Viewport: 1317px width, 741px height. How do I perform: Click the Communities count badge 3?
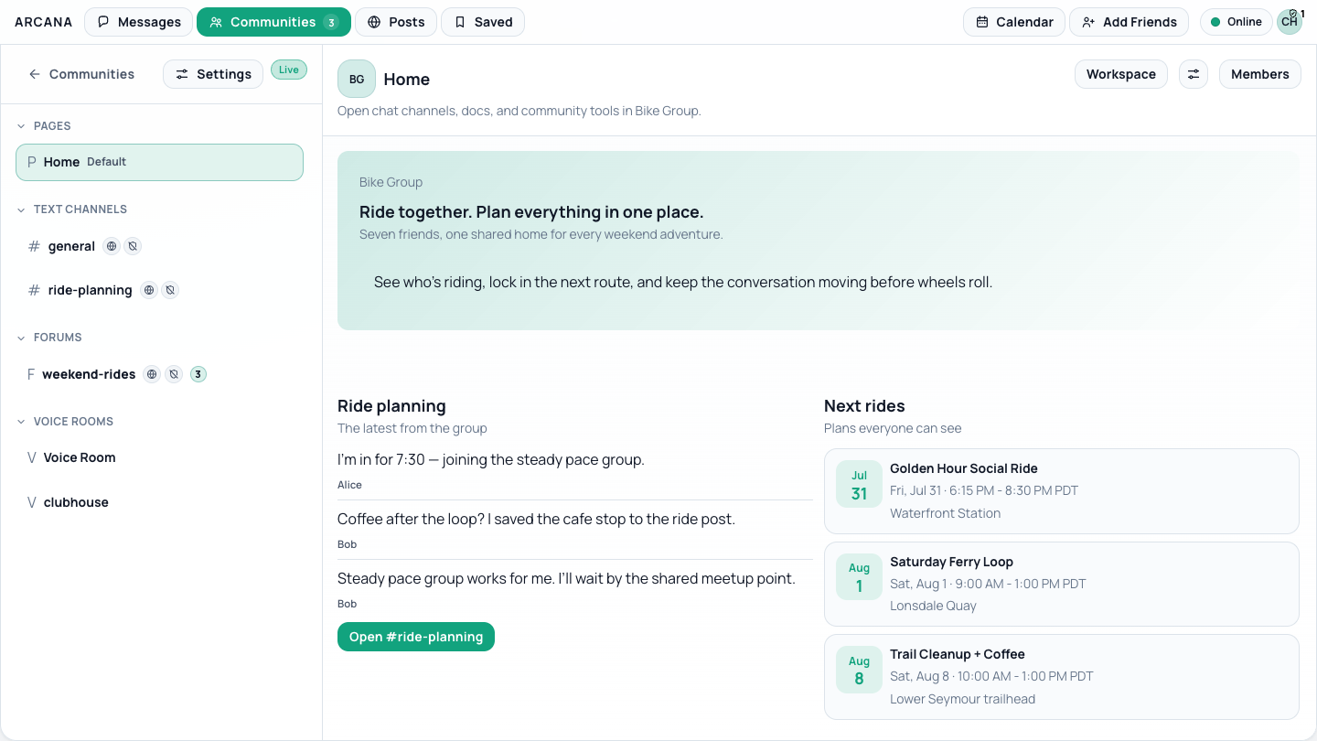[x=331, y=22]
